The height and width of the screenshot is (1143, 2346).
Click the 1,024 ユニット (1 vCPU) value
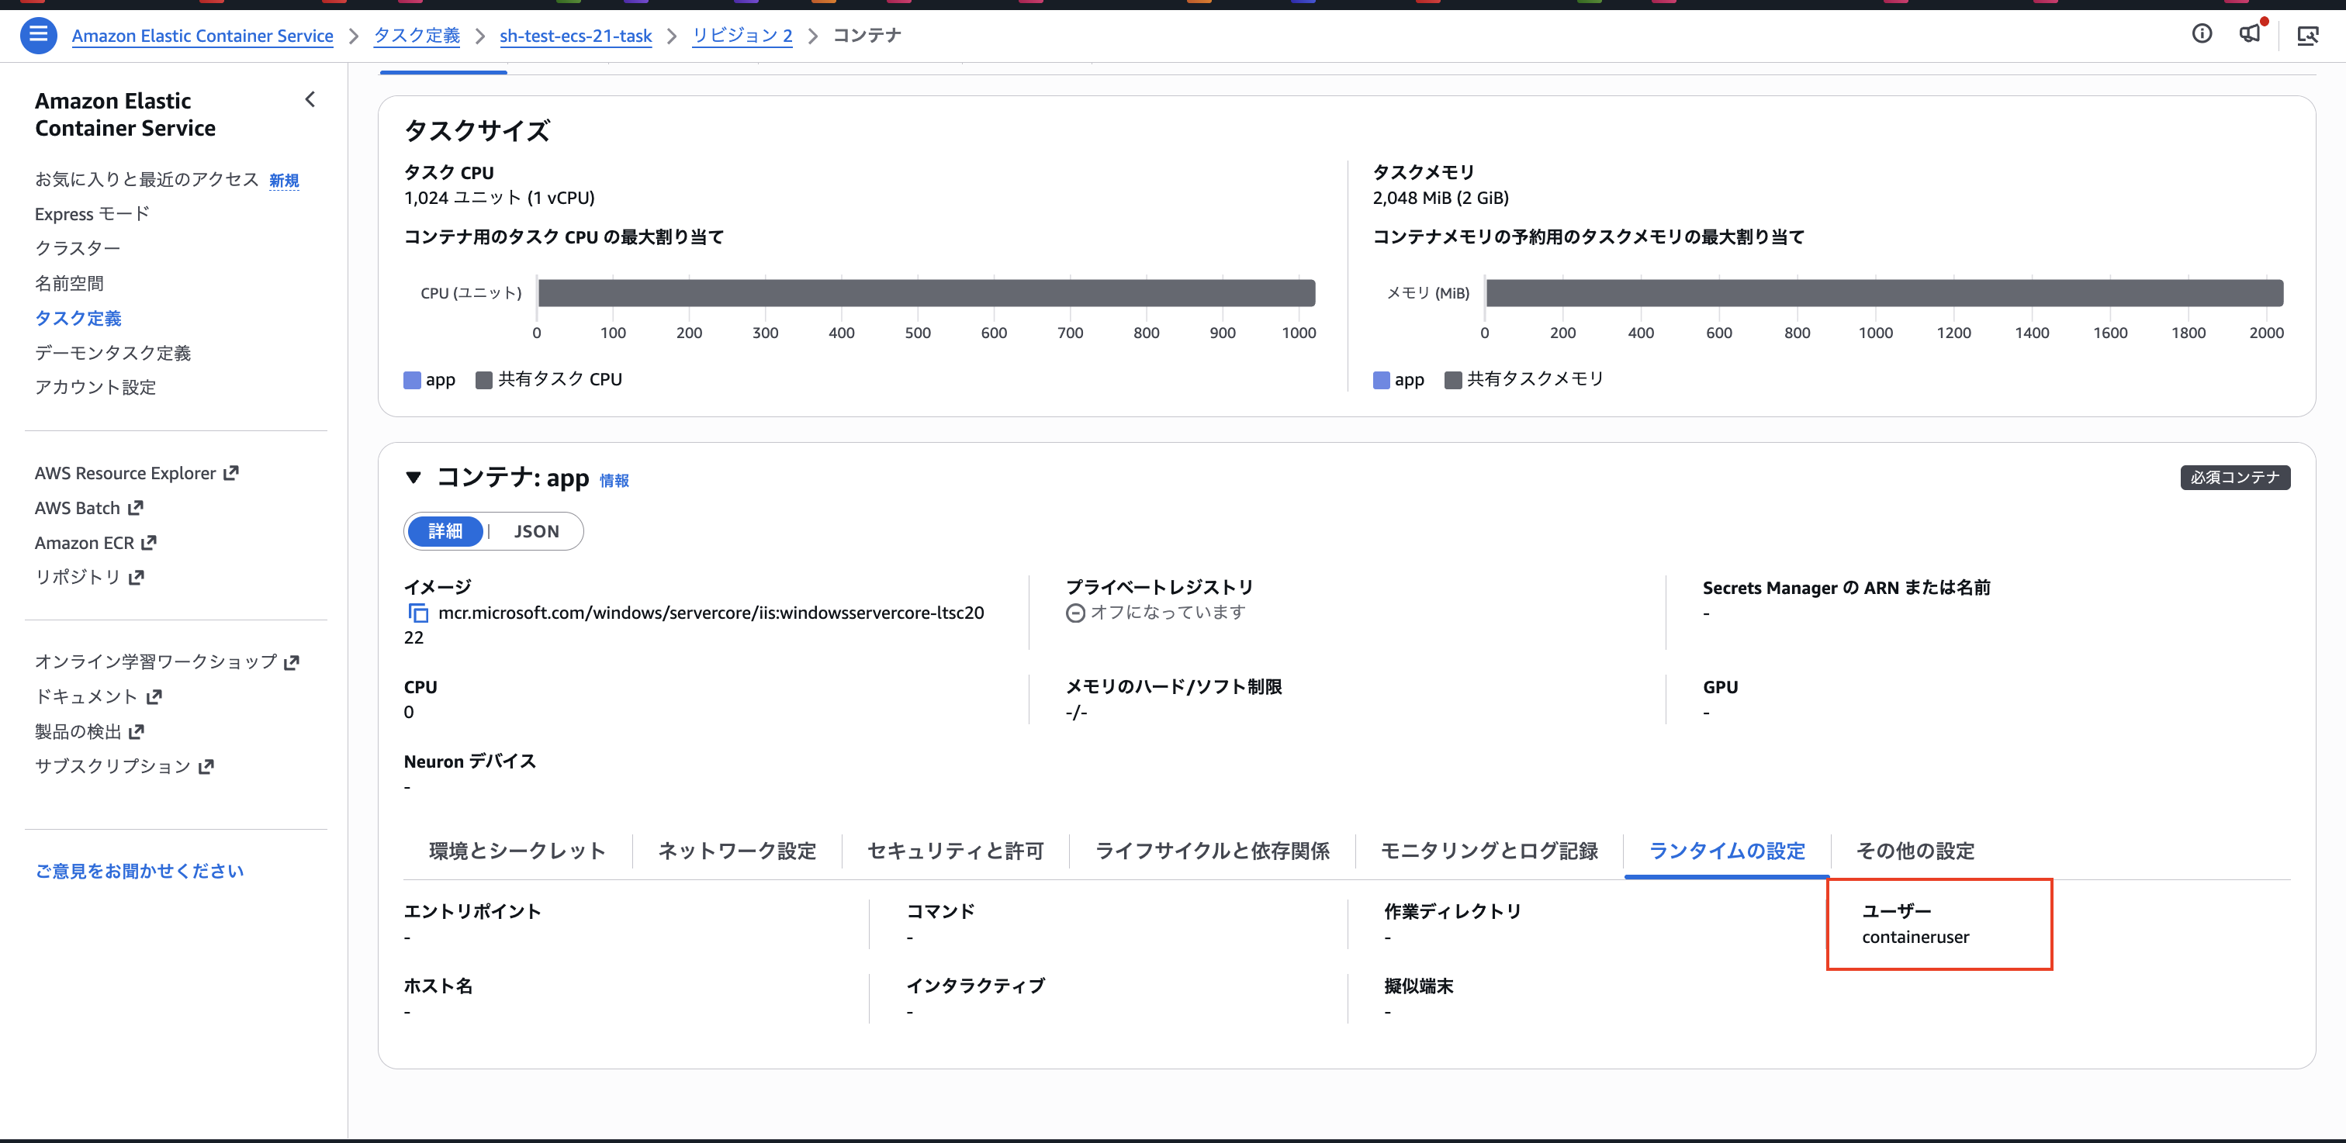tap(499, 198)
